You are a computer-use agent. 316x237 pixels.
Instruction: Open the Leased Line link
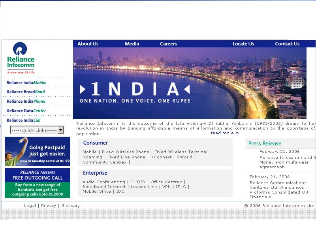pos(144,186)
